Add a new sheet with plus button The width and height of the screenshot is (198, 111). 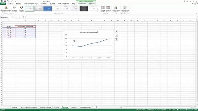tap(97, 107)
